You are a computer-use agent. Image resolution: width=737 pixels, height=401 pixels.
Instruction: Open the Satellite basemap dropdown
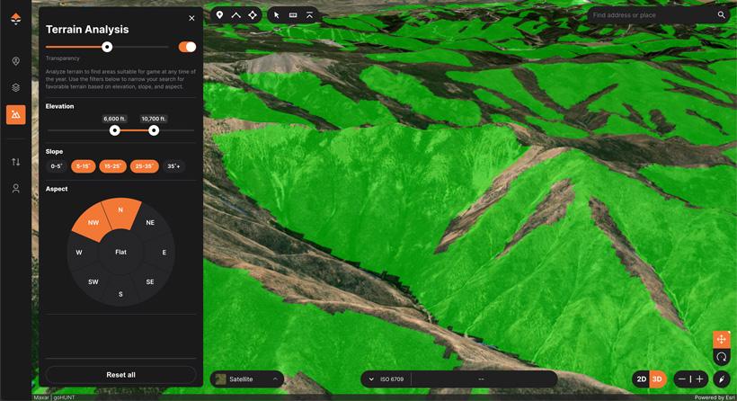247,379
